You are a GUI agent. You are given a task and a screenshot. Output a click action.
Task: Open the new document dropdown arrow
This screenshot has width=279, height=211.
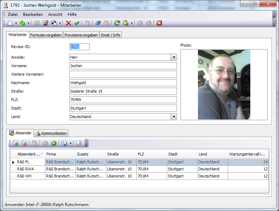point(16,23)
